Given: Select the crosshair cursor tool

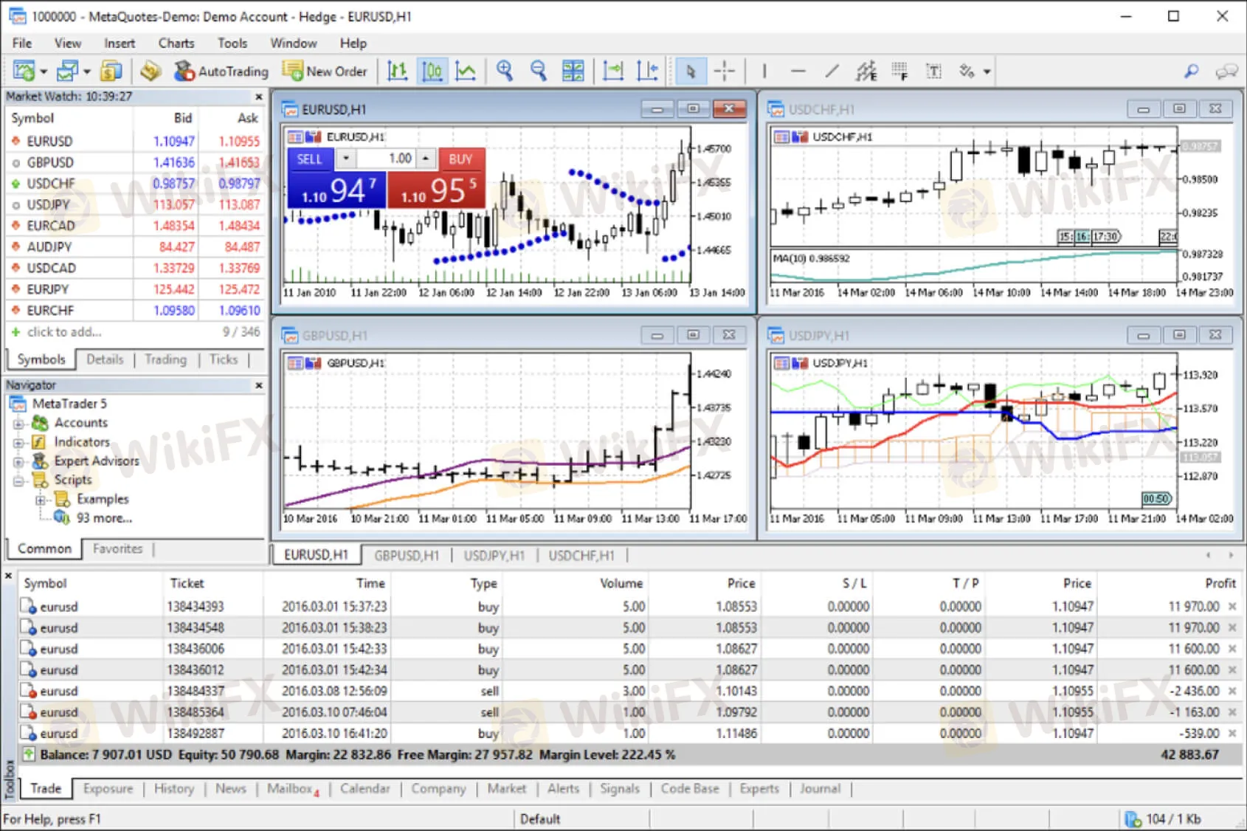Looking at the screenshot, I should pyautogui.click(x=725, y=71).
